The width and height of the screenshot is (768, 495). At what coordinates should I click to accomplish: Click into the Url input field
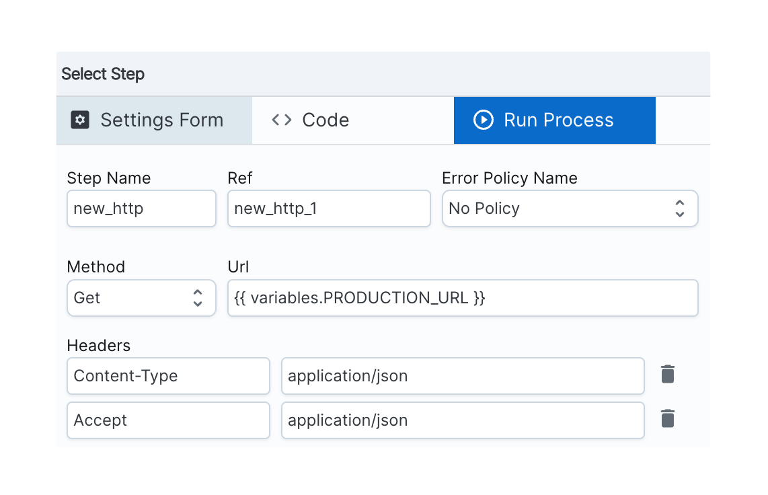(463, 298)
